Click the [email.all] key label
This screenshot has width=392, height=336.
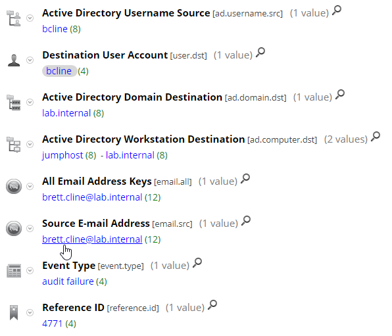(173, 181)
